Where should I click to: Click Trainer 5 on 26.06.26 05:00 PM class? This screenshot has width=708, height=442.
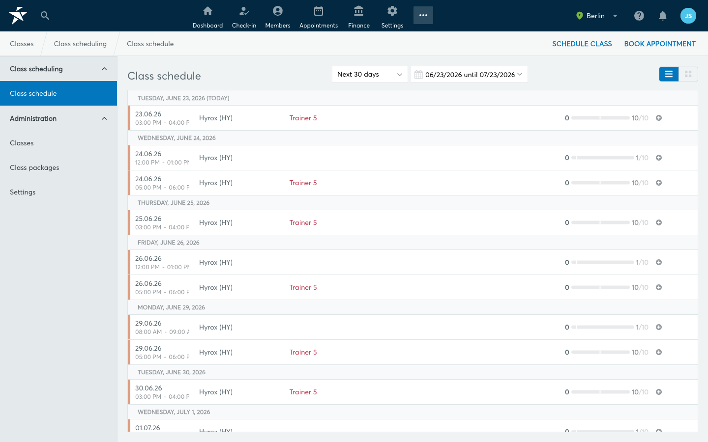[303, 287]
